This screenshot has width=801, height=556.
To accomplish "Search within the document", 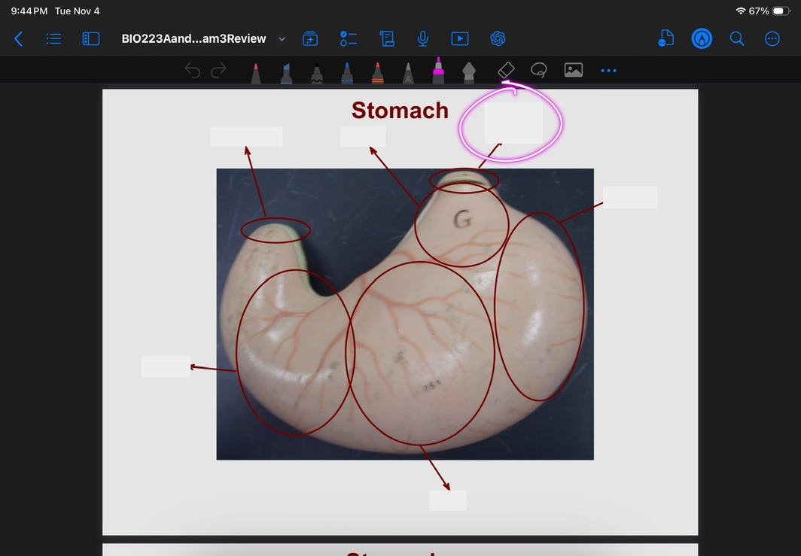I will 737,39.
